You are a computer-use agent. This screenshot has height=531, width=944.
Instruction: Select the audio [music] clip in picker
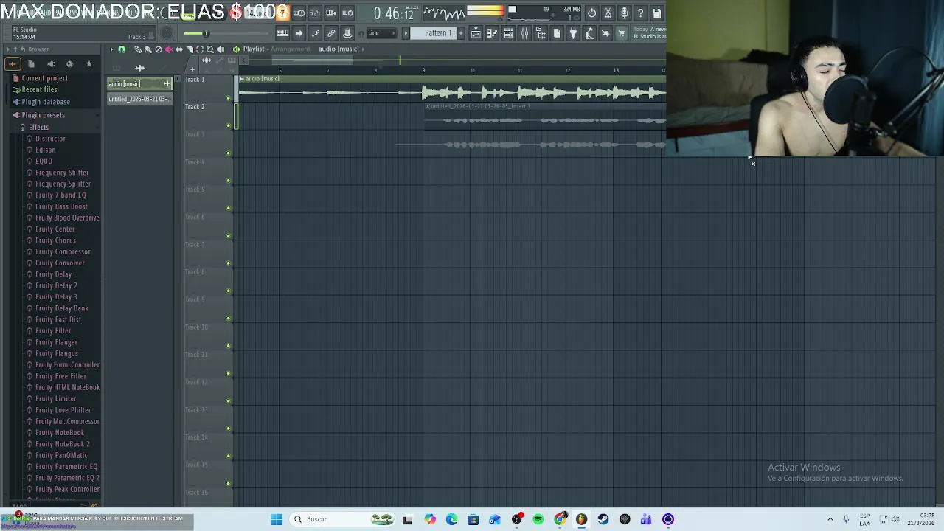click(139, 83)
